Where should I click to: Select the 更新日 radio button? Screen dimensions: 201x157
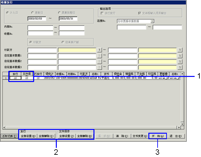pyautogui.click(x=33, y=13)
